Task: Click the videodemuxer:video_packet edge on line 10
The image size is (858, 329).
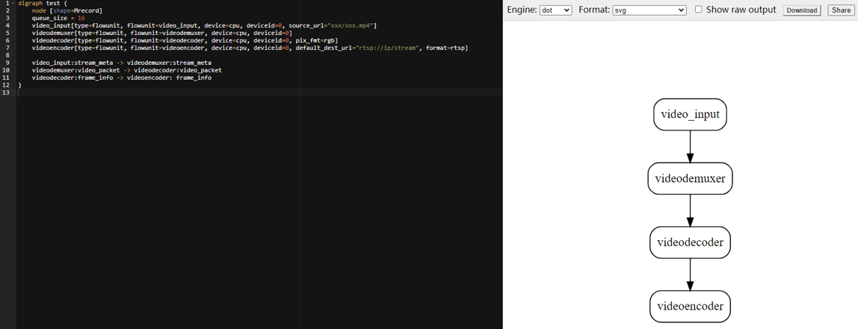Action: (127, 70)
